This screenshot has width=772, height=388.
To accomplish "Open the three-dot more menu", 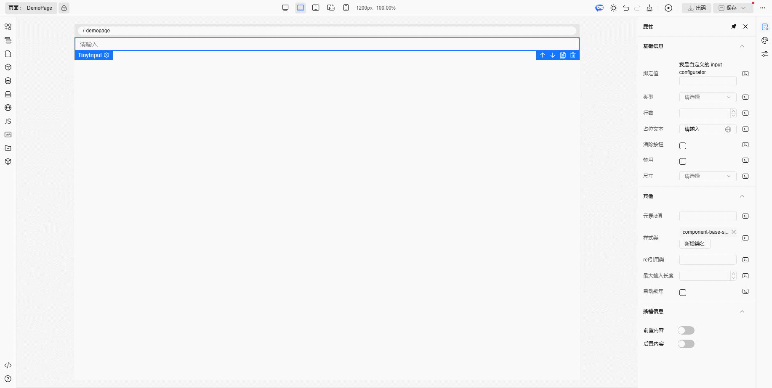I will (763, 8).
